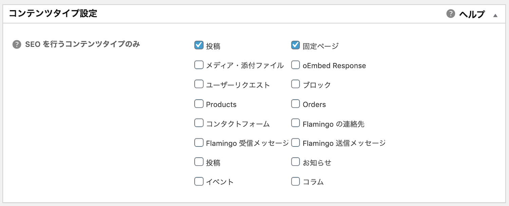Uncheck the 固定ページ checkbox

pos(296,45)
